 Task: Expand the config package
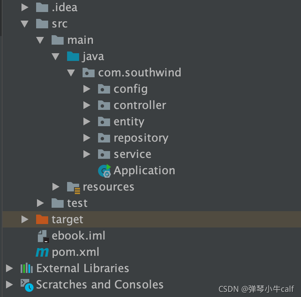point(87,89)
